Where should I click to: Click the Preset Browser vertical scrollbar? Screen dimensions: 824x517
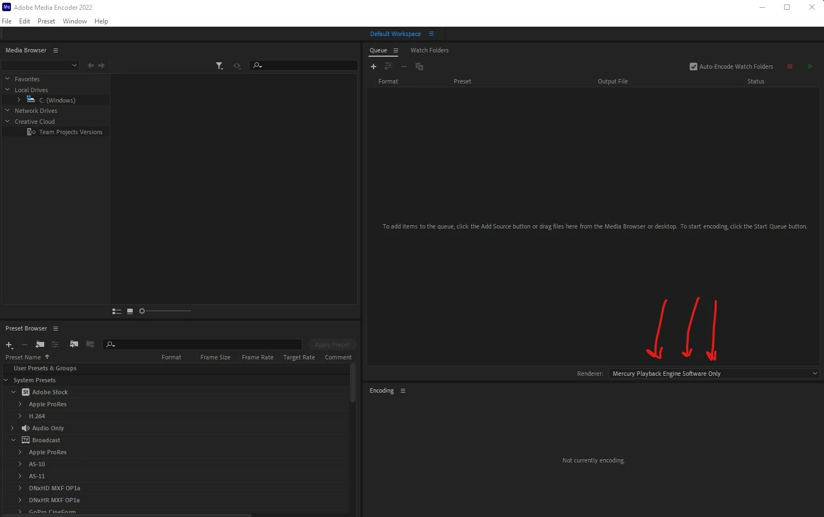[353, 383]
